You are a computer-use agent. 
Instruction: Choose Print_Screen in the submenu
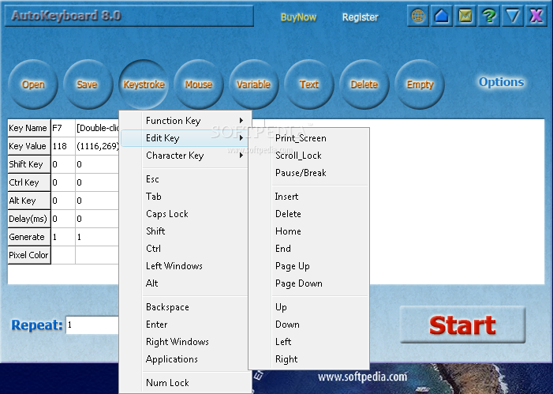click(x=309, y=138)
